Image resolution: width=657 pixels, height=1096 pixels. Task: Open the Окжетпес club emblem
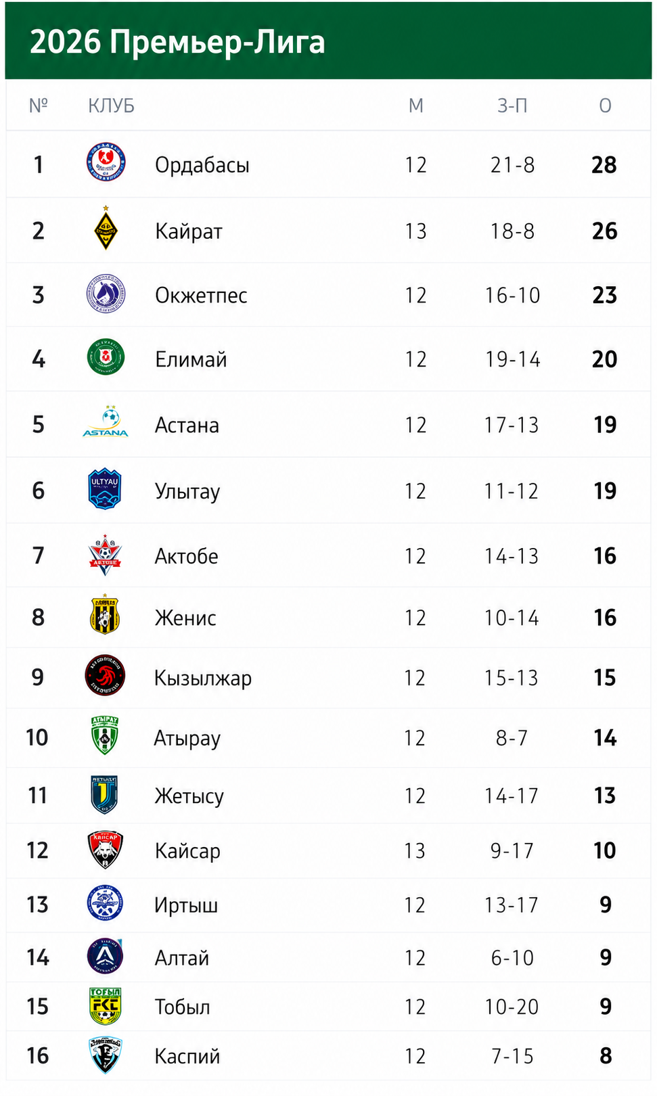coord(106,294)
